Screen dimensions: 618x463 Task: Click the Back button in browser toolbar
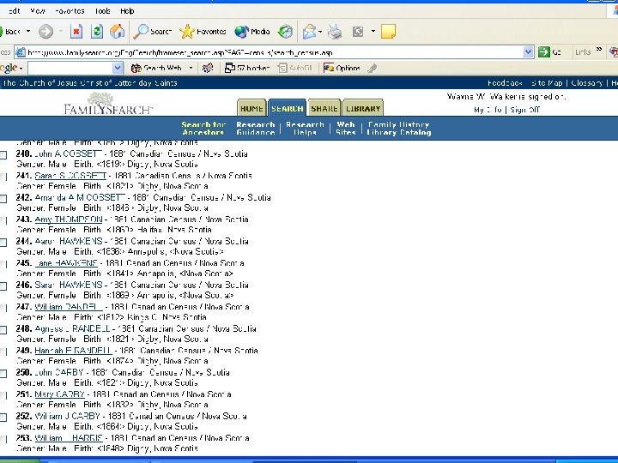11,32
